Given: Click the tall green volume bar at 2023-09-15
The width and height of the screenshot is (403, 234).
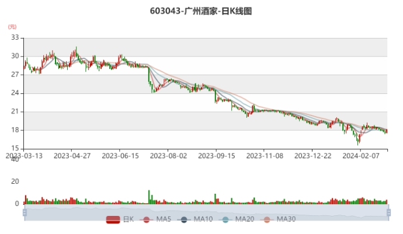Looking at the screenshot, I should [x=216, y=199].
